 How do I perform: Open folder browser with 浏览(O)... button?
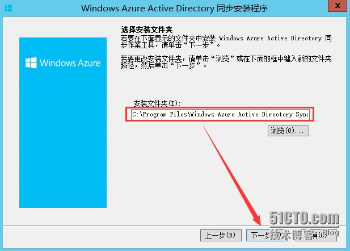(x=288, y=131)
